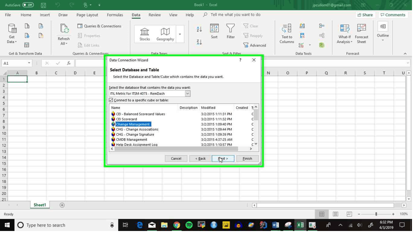413x232 pixels.
Task: Sort A to Z ascending
Action: (199, 29)
